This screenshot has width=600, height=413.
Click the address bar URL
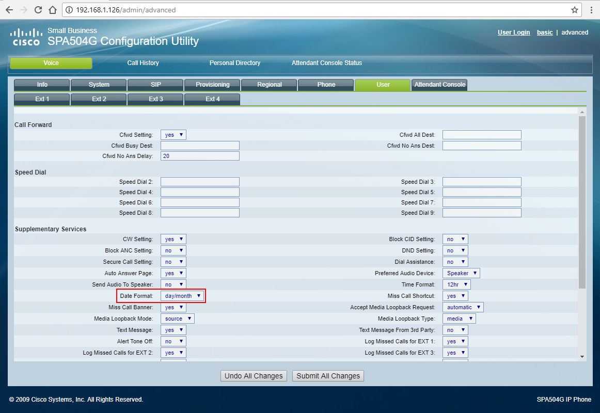pos(126,10)
